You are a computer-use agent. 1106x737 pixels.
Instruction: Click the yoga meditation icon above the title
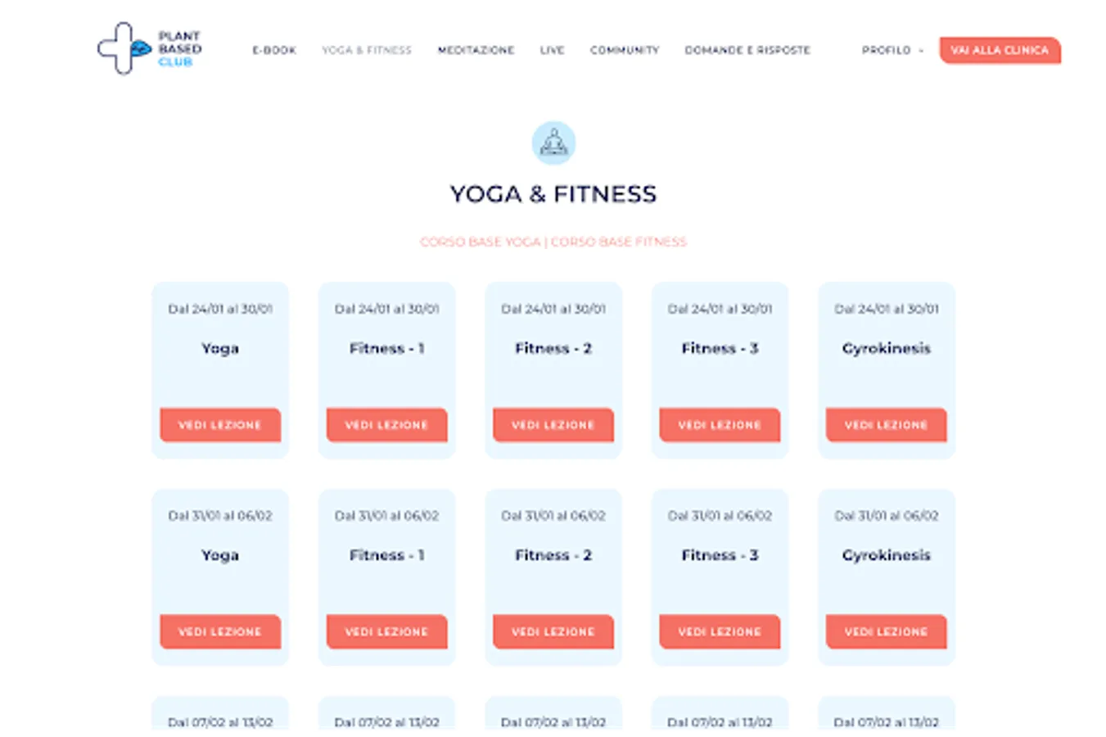click(553, 143)
